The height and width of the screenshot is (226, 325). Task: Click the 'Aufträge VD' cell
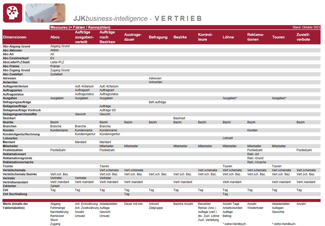108,110
